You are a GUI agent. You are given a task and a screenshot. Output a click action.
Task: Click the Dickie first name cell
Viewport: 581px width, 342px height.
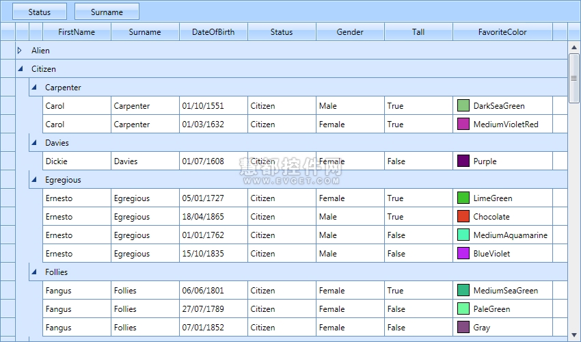[77, 161]
